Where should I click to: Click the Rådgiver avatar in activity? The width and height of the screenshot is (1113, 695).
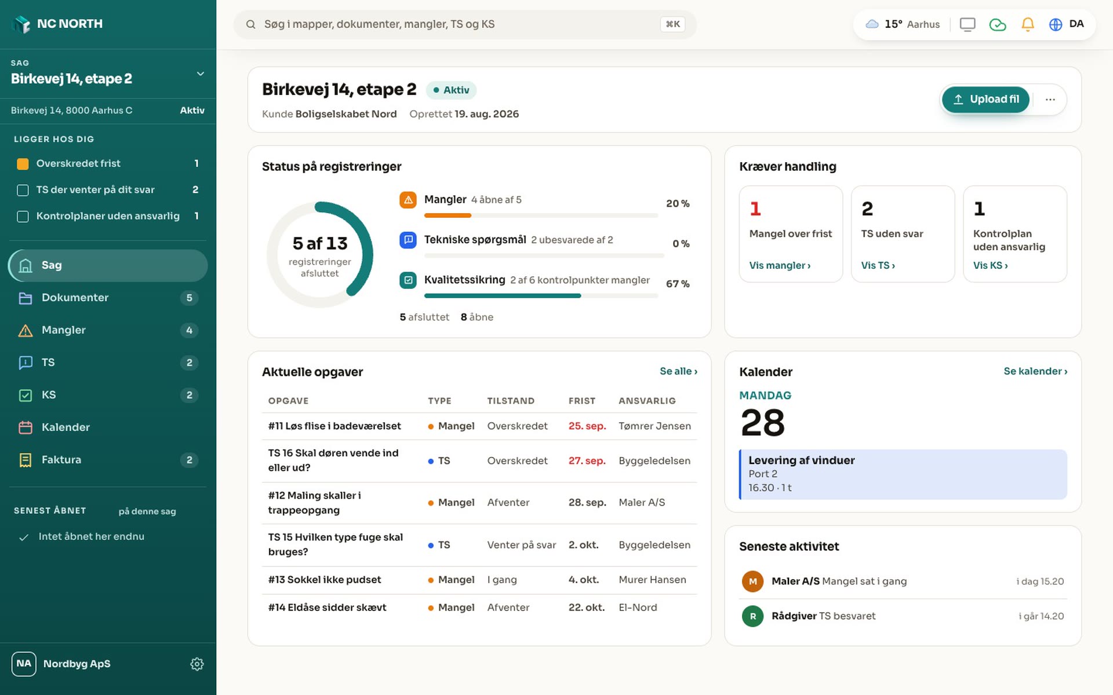[x=752, y=616]
